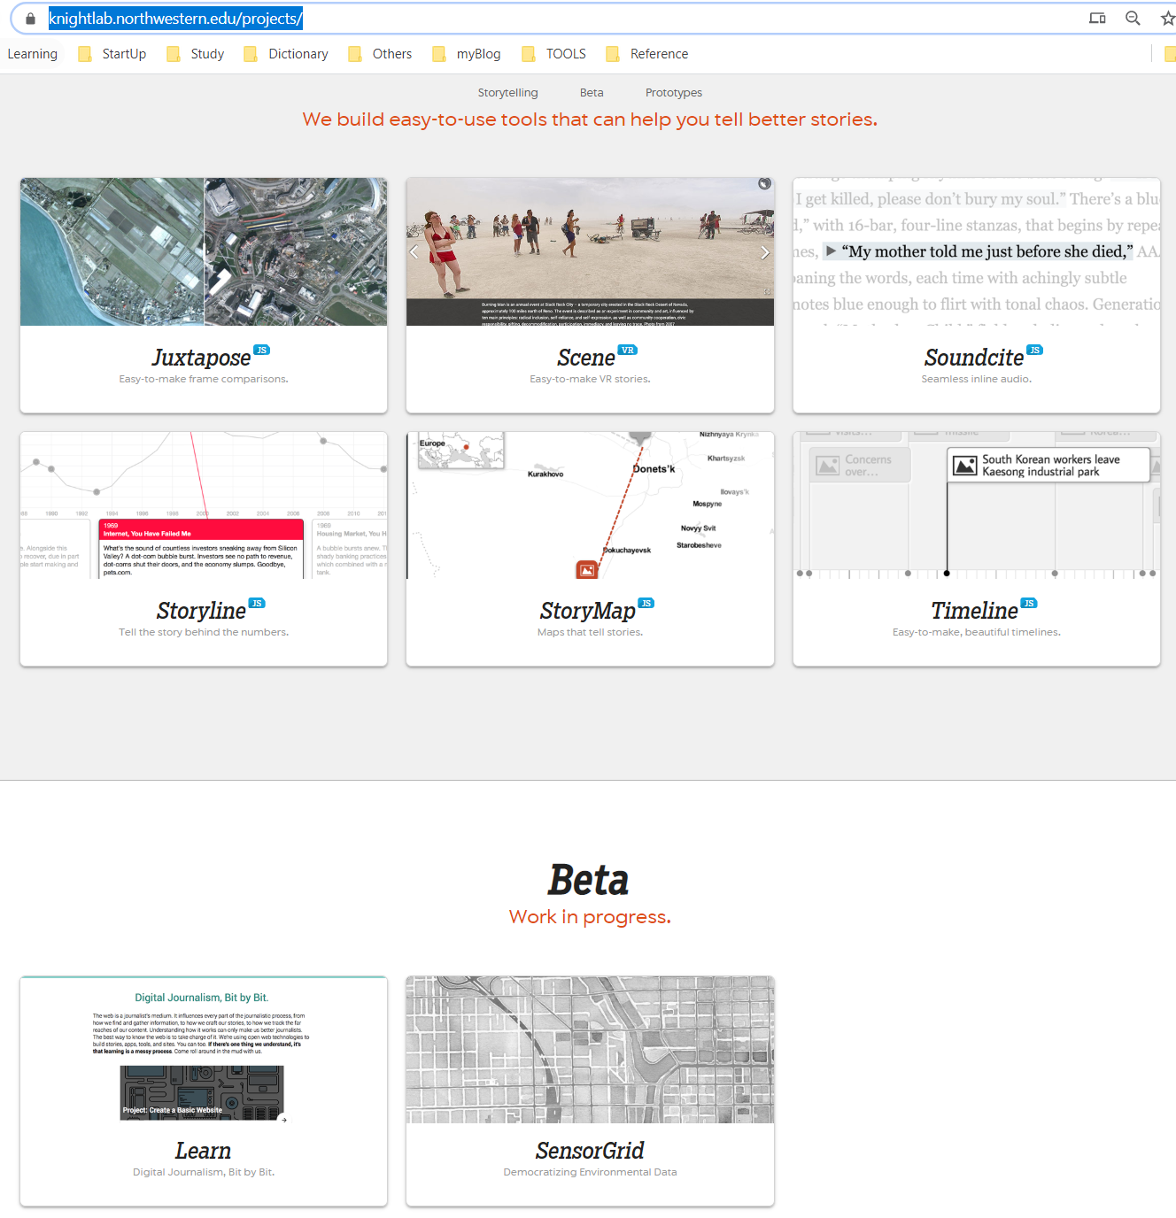Image resolution: width=1176 pixels, height=1218 pixels.
Task: Click the VR badge beside Scene
Action: pyautogui.click(x=628, y=351)
